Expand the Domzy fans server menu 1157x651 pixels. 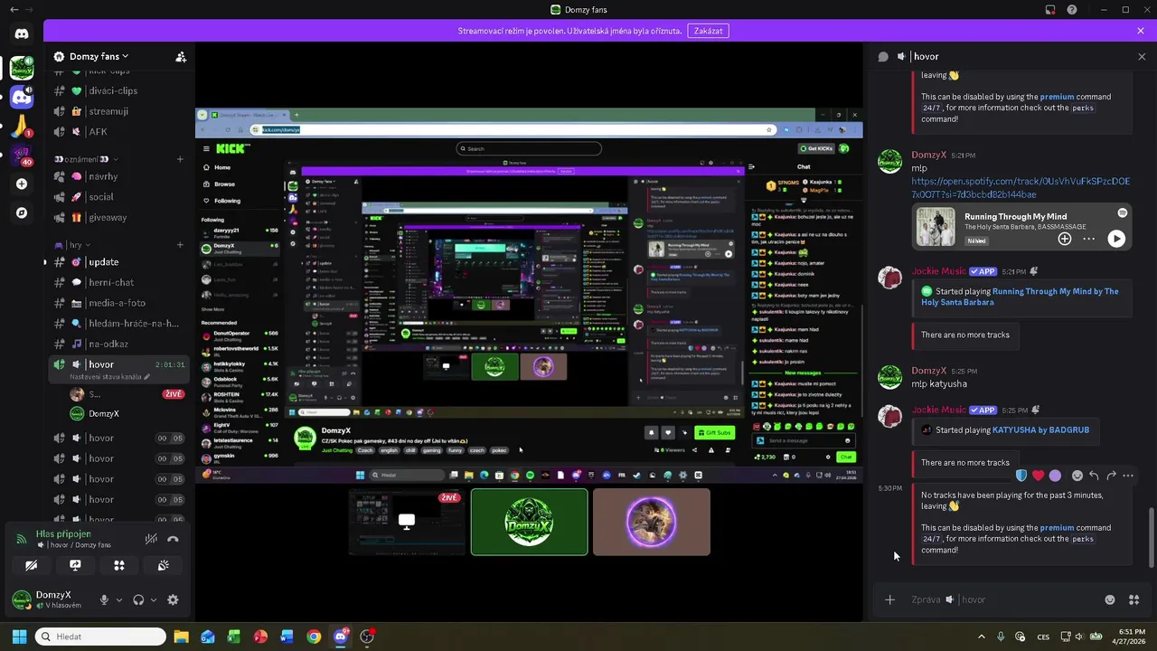pyautogui.click(x=99, y=56)
